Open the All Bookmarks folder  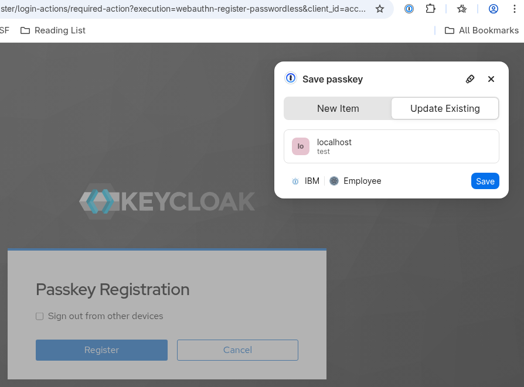[x=482, y=30]
